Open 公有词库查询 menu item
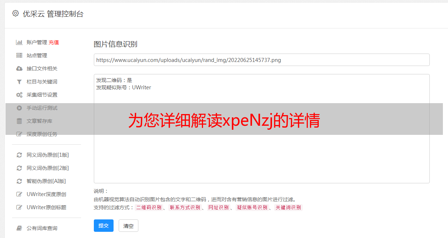This screenshot has height=238, width=448. click(42, 228)
